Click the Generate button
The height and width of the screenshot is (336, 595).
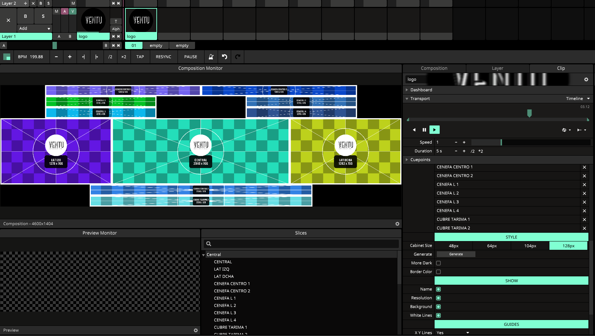pos(455,254)
